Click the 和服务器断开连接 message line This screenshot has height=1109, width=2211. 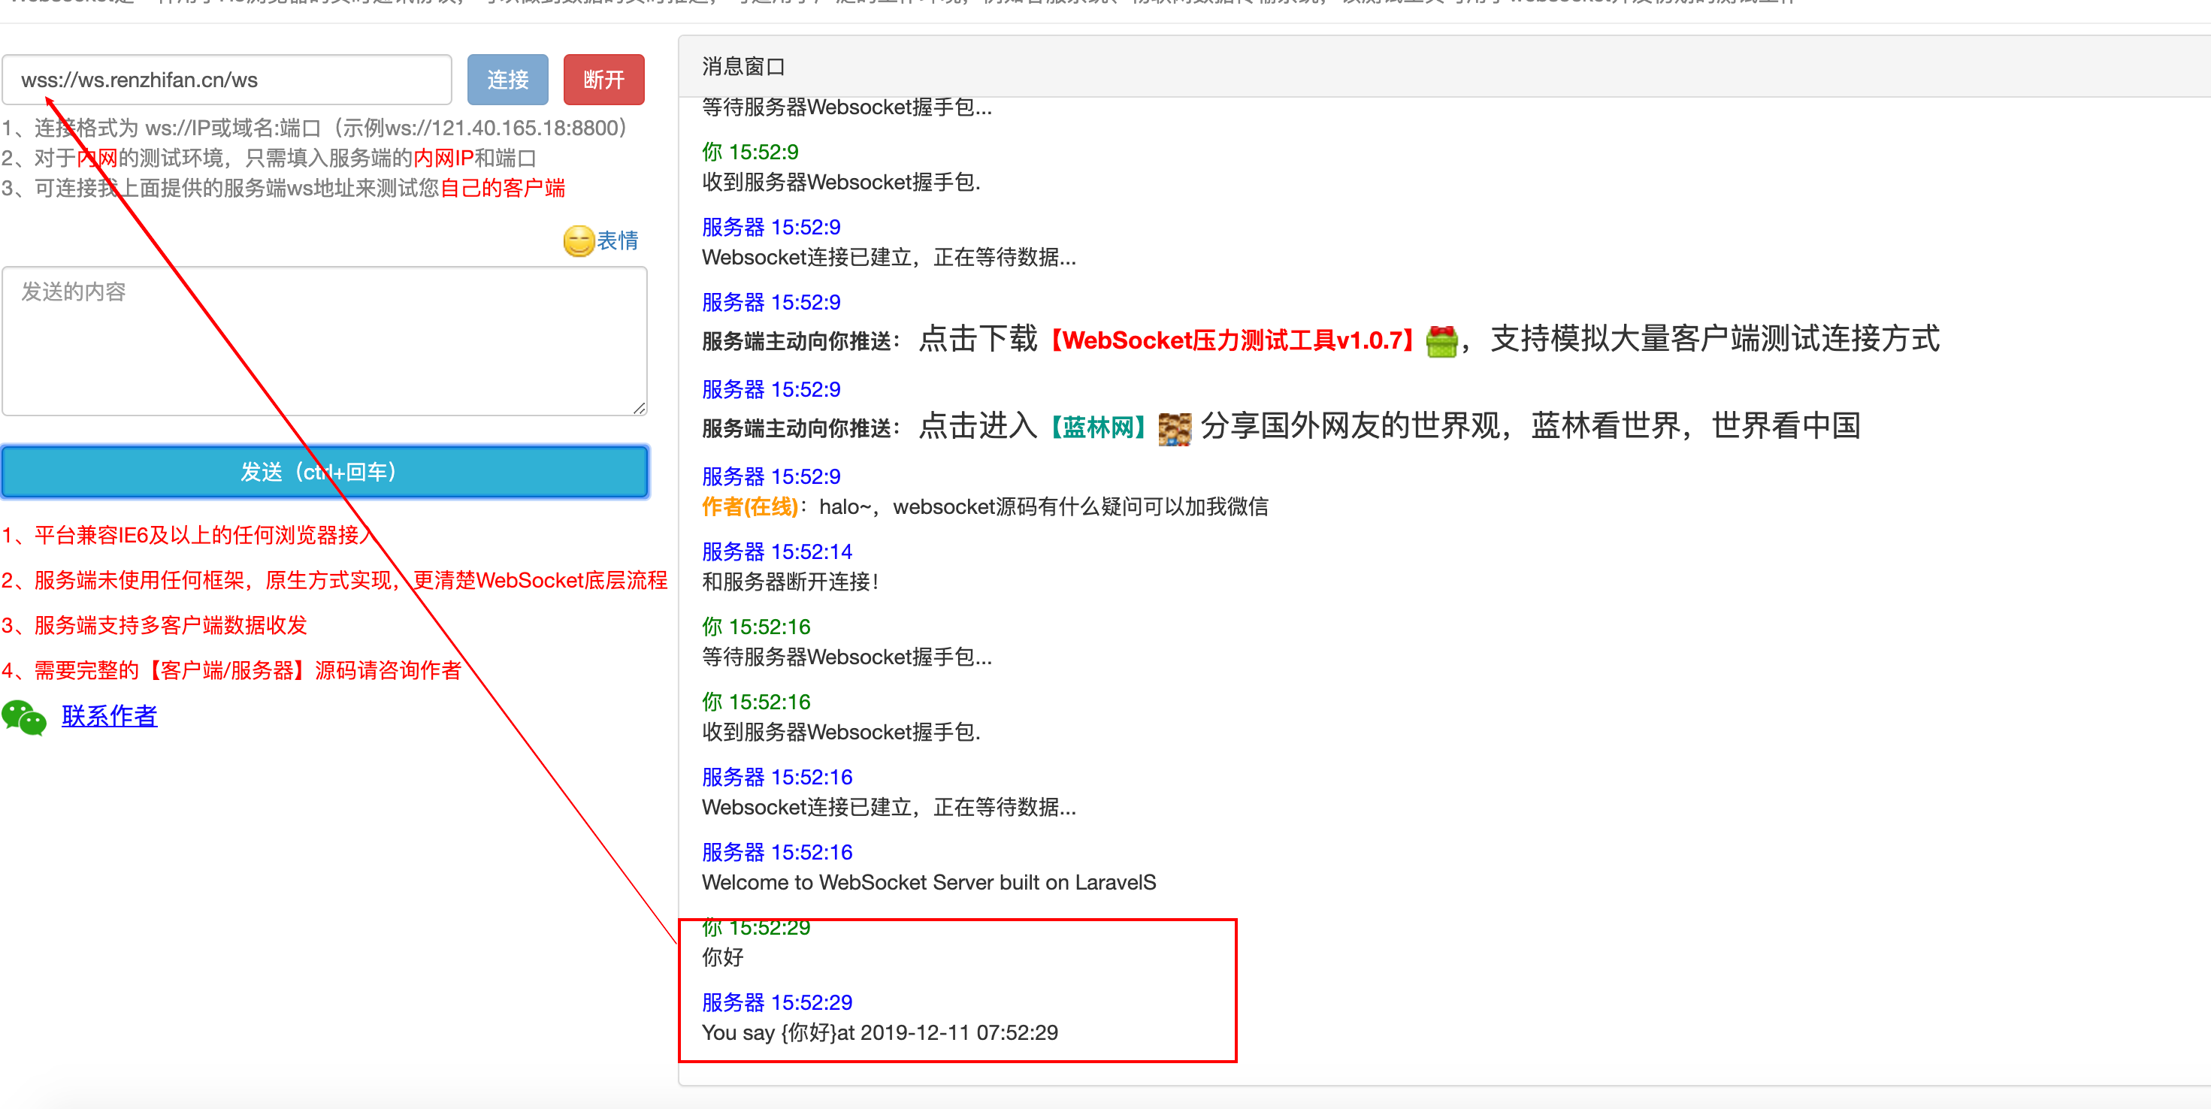[790, 582]
